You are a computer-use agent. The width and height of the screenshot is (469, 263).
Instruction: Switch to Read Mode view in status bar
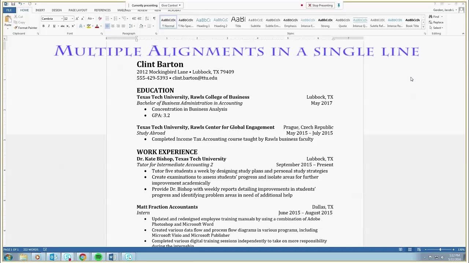tap(400, 249)
